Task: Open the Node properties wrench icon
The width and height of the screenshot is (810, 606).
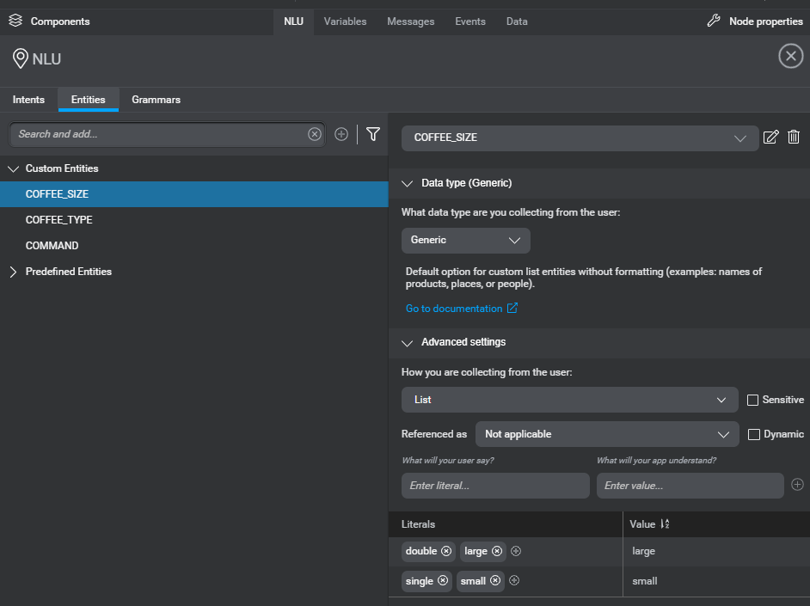Action: point(712,21)
